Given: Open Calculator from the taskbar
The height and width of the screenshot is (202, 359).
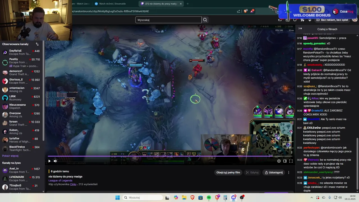Looking at the screenshot, I should point(225,198).
